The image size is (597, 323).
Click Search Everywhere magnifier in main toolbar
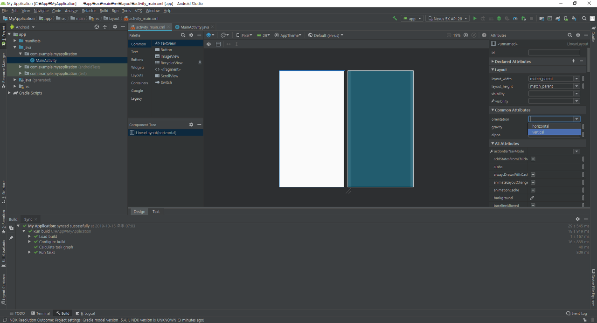584,19
